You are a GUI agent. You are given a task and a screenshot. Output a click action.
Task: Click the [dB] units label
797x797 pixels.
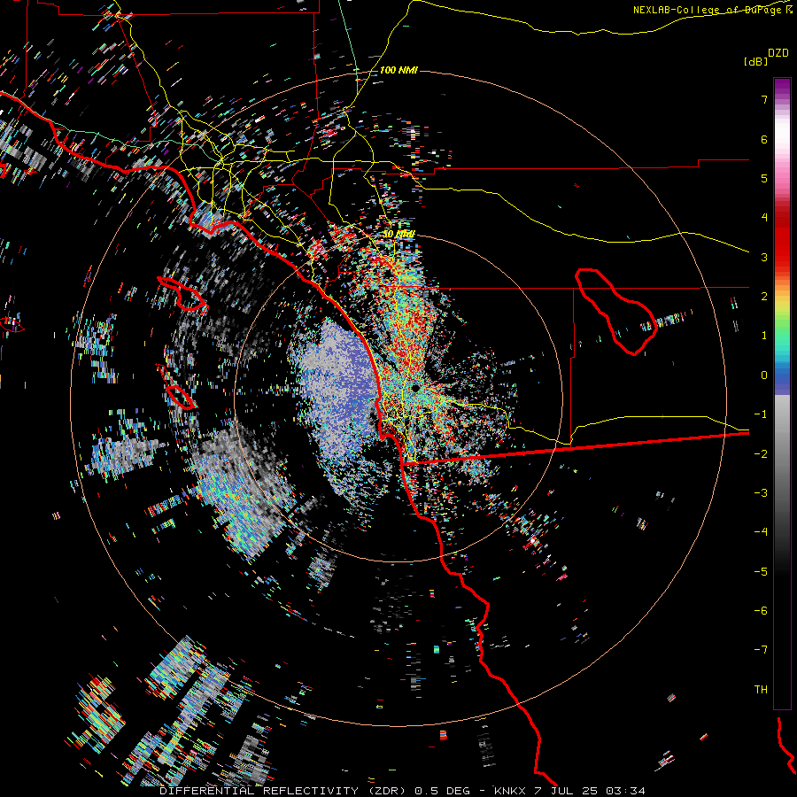point(755,61)
